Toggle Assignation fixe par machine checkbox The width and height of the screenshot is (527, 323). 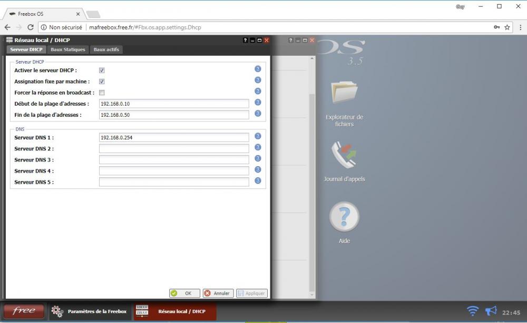102,82
